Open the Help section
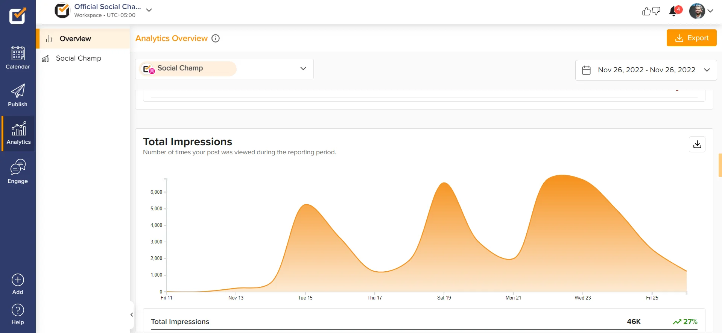The width and height of the screenshot is (722, 333). [x=18, y=314]
